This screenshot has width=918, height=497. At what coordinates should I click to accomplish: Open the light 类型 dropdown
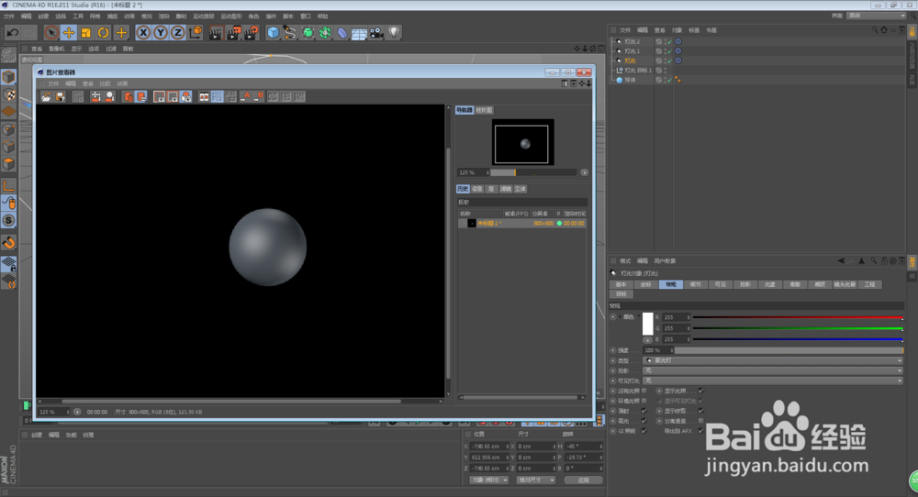tap(773, 360)
